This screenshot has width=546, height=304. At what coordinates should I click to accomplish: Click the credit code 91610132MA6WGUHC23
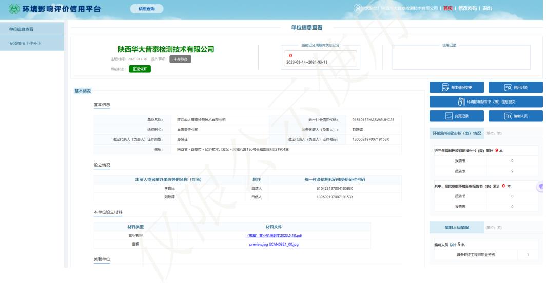tap(373, 120)
